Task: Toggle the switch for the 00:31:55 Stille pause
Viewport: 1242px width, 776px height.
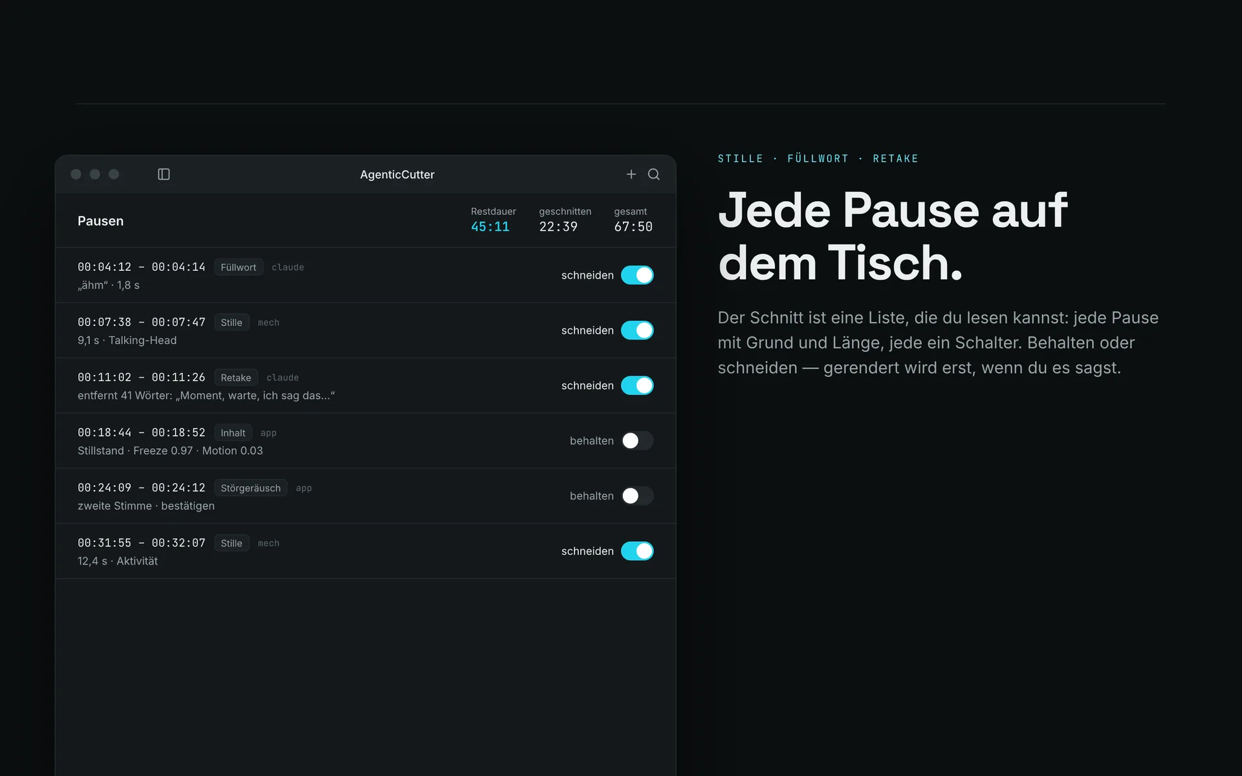Action: (x=637, y=551)
